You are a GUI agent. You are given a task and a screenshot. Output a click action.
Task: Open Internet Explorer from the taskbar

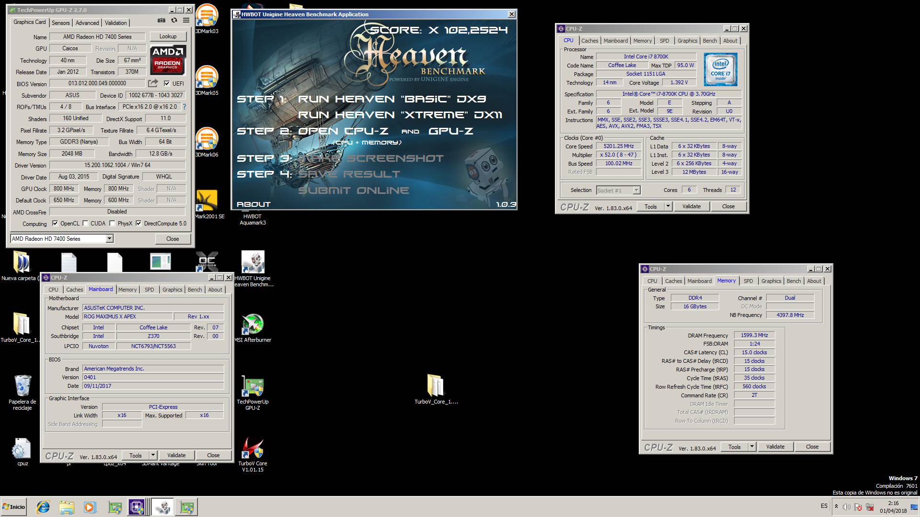point(43,507)
